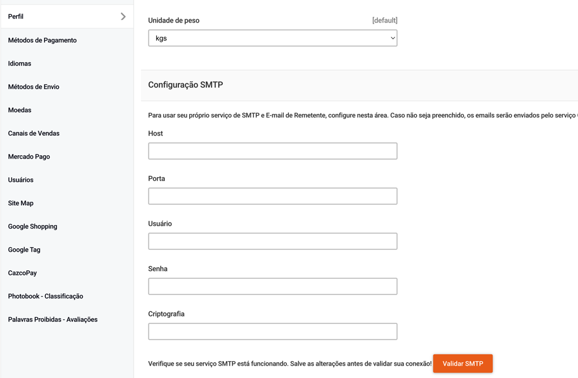Select Métodos de Envio menu item
The width and height of the screenshot is (578, 378).
[34, 87]
